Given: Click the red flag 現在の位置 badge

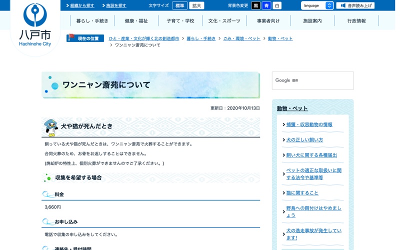Looking at the screenshot, I should 85,38.
